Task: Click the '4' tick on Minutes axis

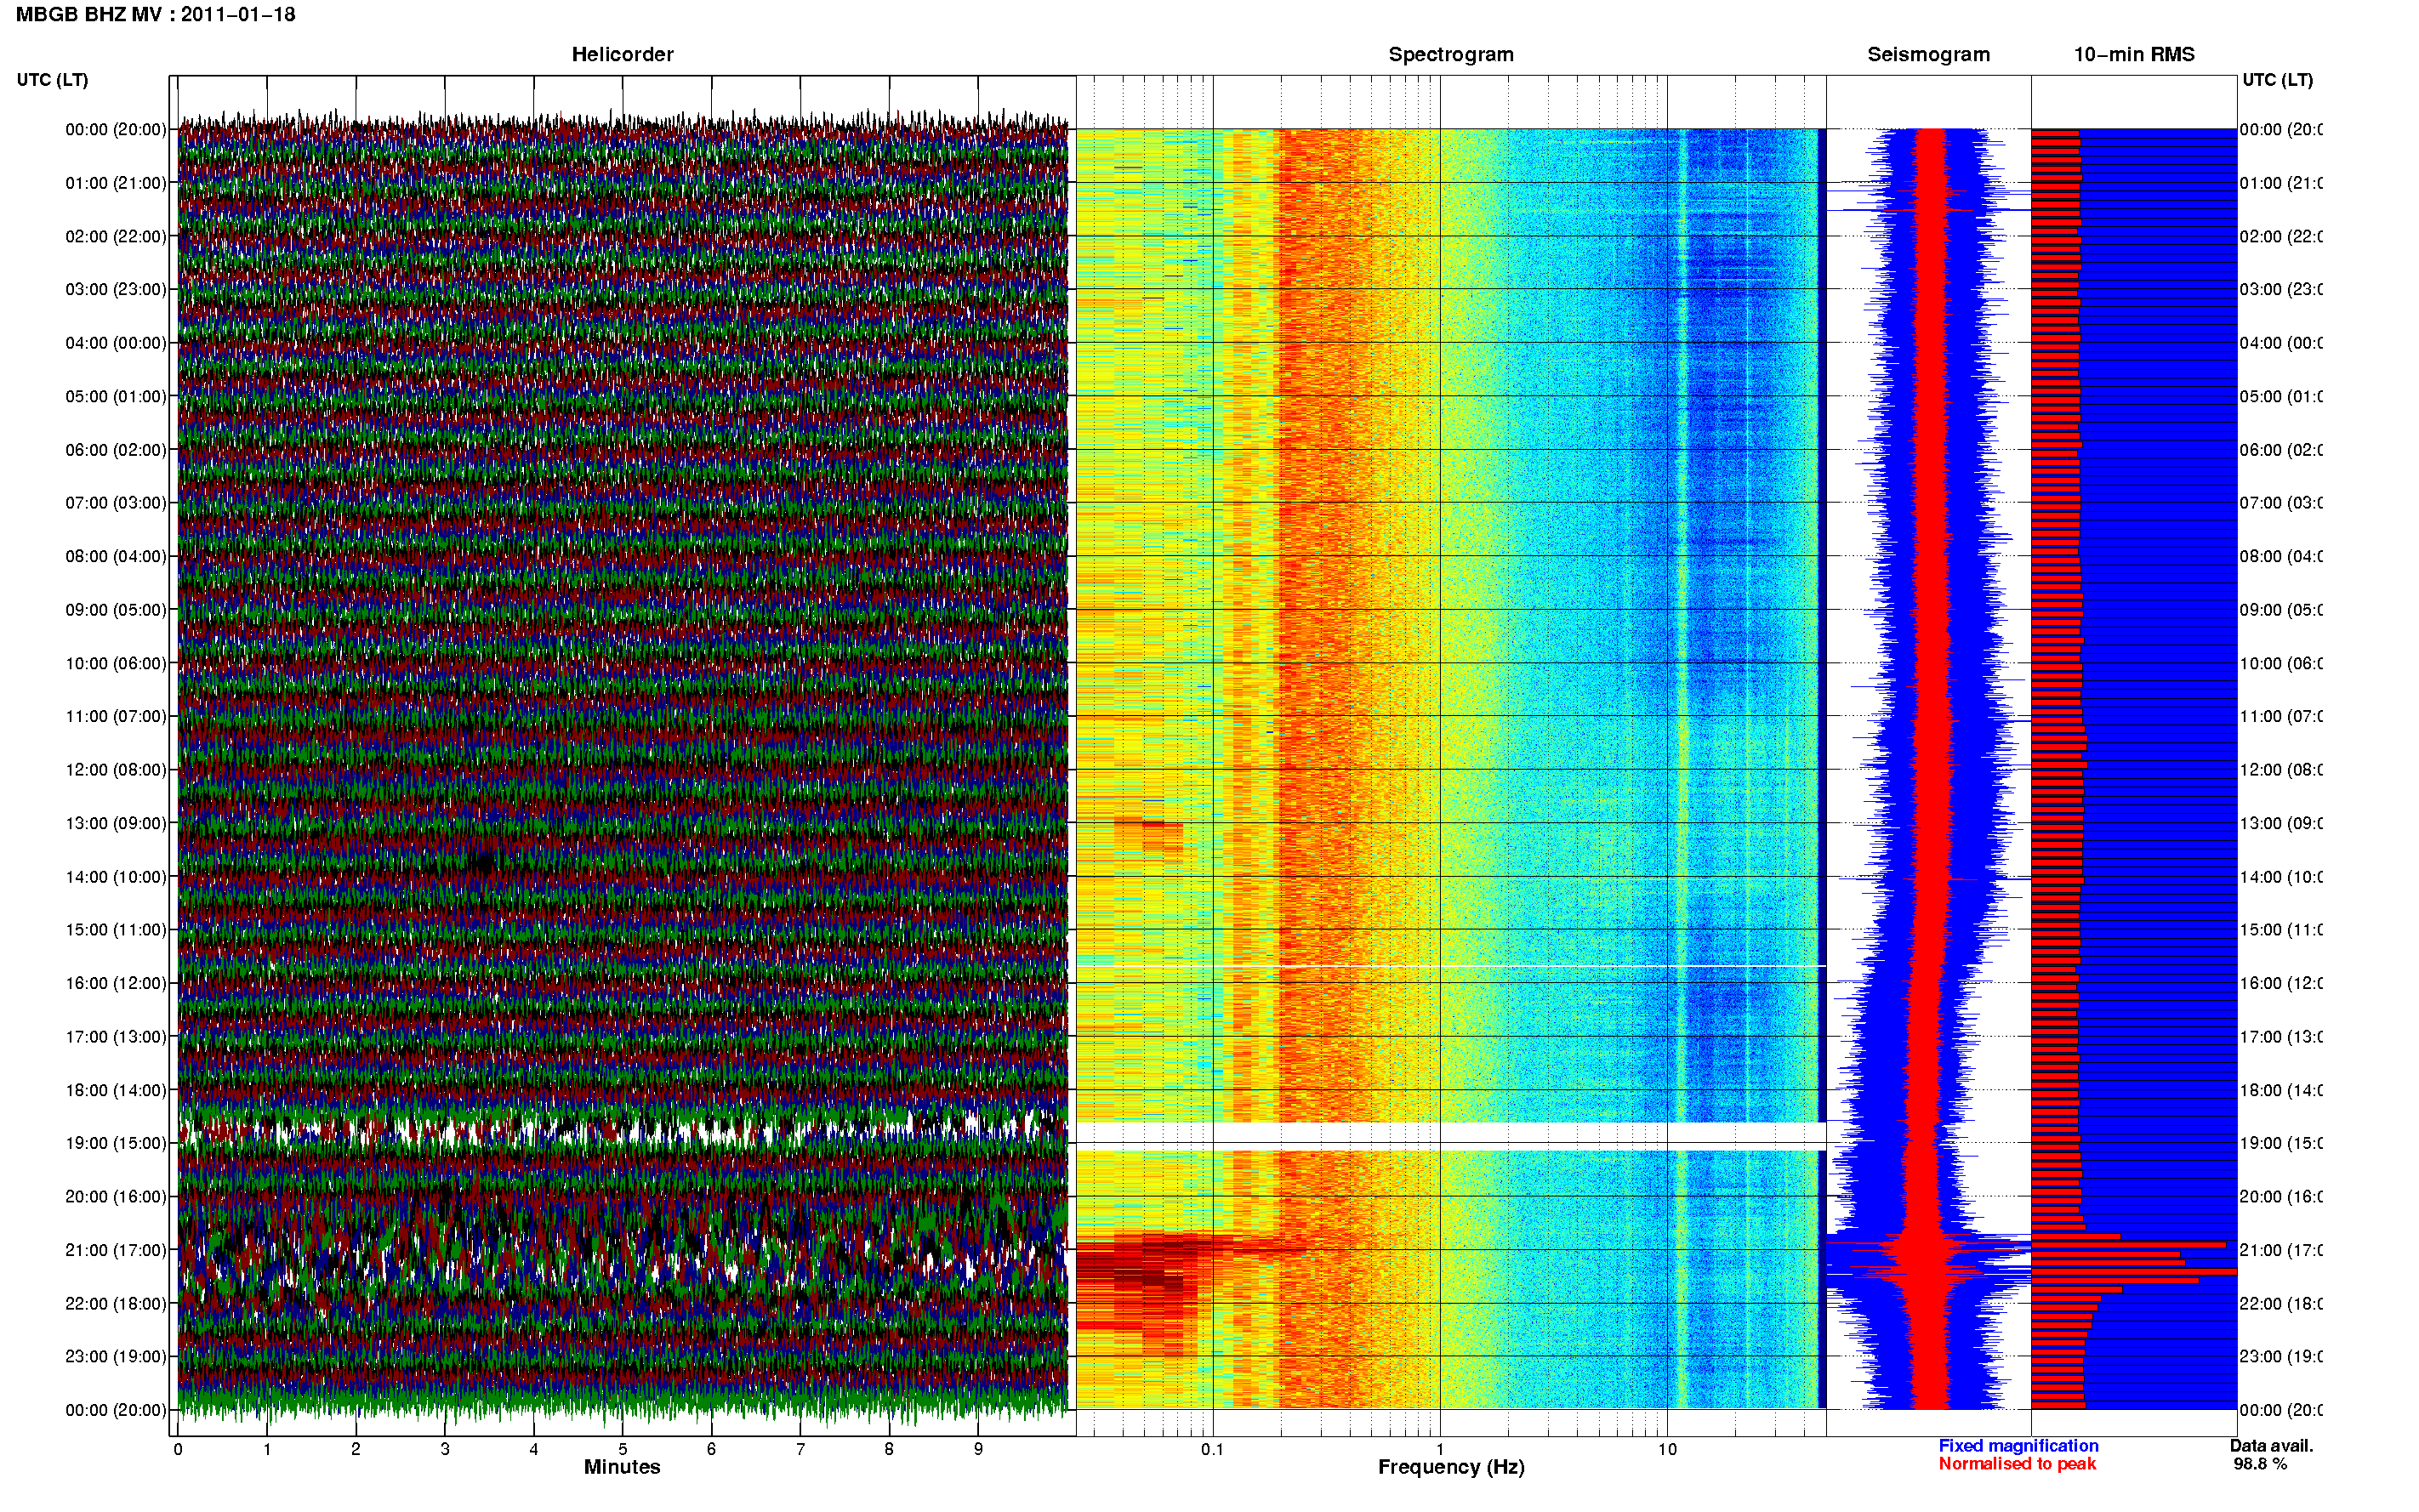Action: (534, 1450)
